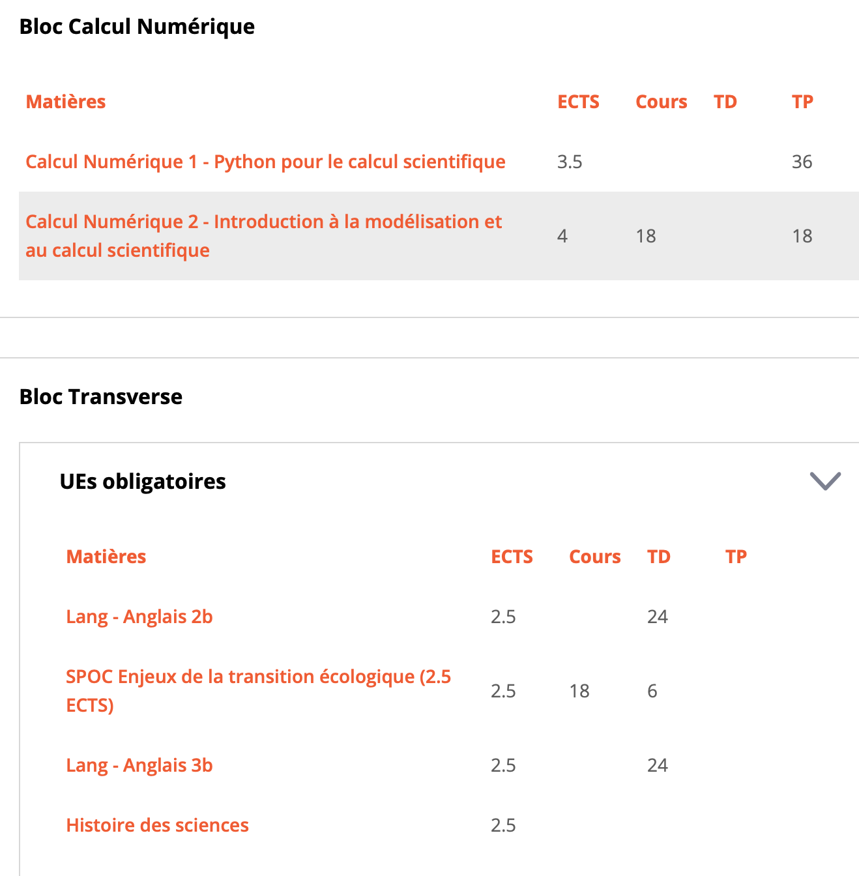Click ECTS header in UEs obligatoires table

[x=512, y=557]
